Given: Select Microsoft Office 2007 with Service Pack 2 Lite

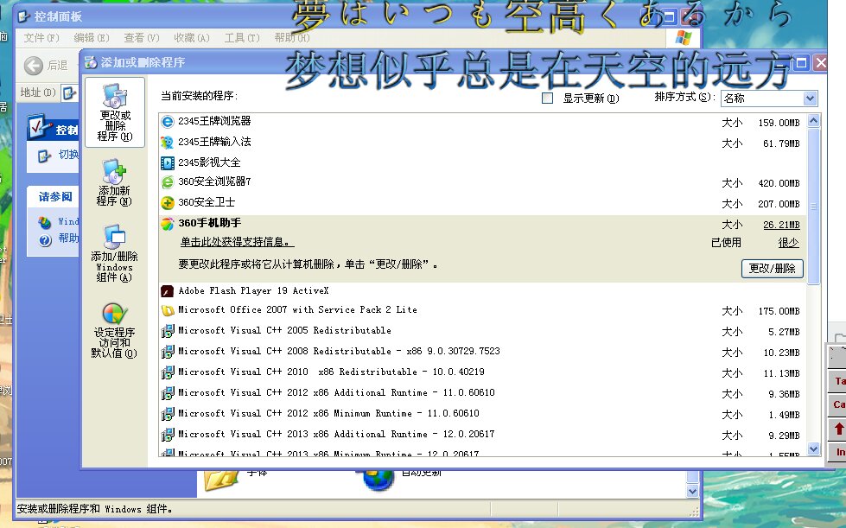Looking at the screenshot, I should click(x=297, y=309).
